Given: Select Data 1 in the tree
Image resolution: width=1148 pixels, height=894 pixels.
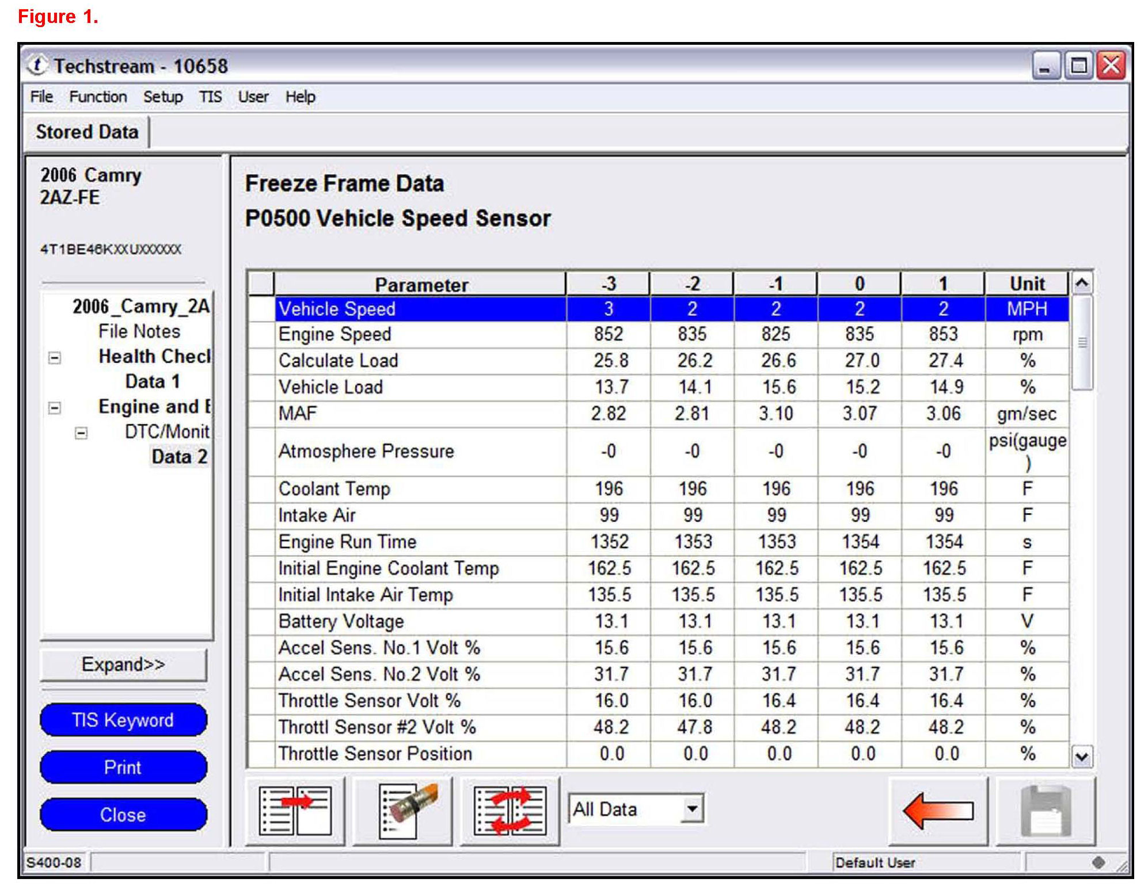Looking at the screenshot, I should (153, 381).
